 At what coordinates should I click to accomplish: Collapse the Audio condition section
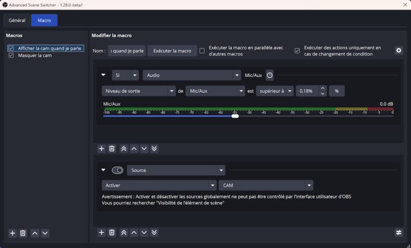[103, 75]
